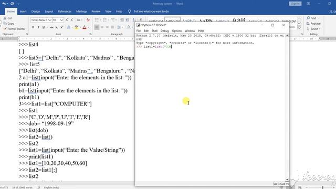Open the font name dropdown
The height and width of the screenshot is (189, 336).
[x=49, y=20]
